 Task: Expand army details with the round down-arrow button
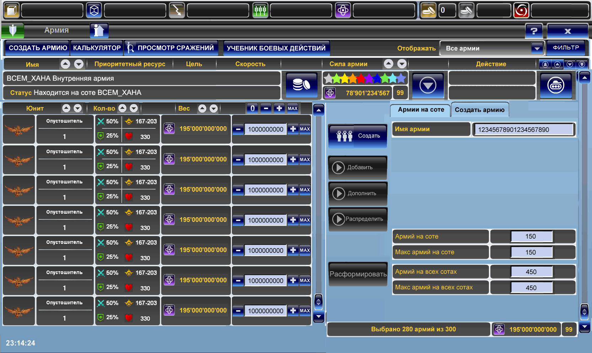coord(428,86)
